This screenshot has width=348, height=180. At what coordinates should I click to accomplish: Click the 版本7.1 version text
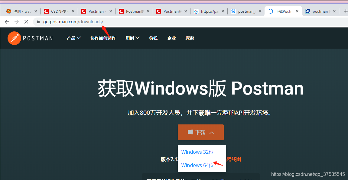(169, 159)
